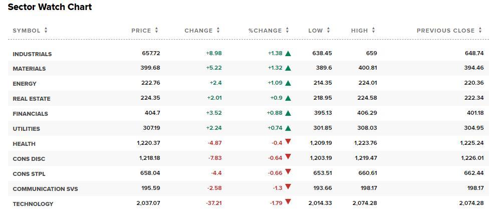This screenshot has width=491, height=212.
Task: Click the up arrow beside Energy %change
Action: pos(288,83)
